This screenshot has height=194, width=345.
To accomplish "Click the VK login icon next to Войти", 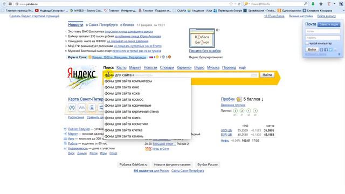I will pos(321,50).
